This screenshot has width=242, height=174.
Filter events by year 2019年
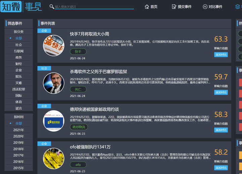tap(19, 142)
